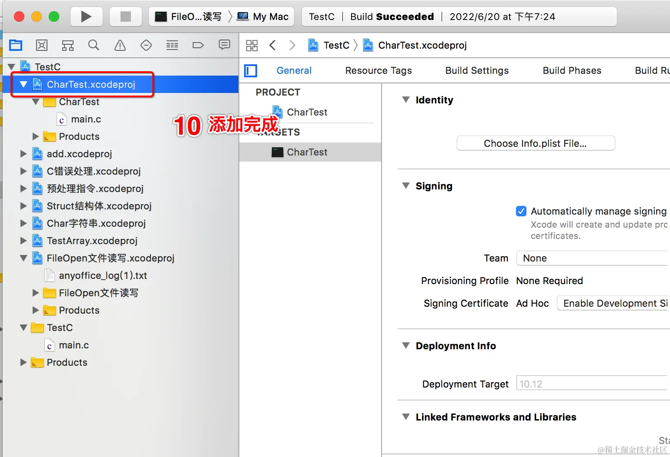Expand TestArray.xcodeproj
The width and height of the screenshot is (670, 457).
[x=23, y=241]
